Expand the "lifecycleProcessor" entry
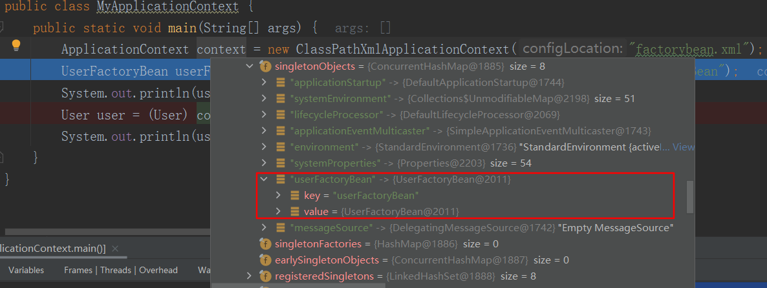The width and height of the screenshot is (767, 288). 264,115
